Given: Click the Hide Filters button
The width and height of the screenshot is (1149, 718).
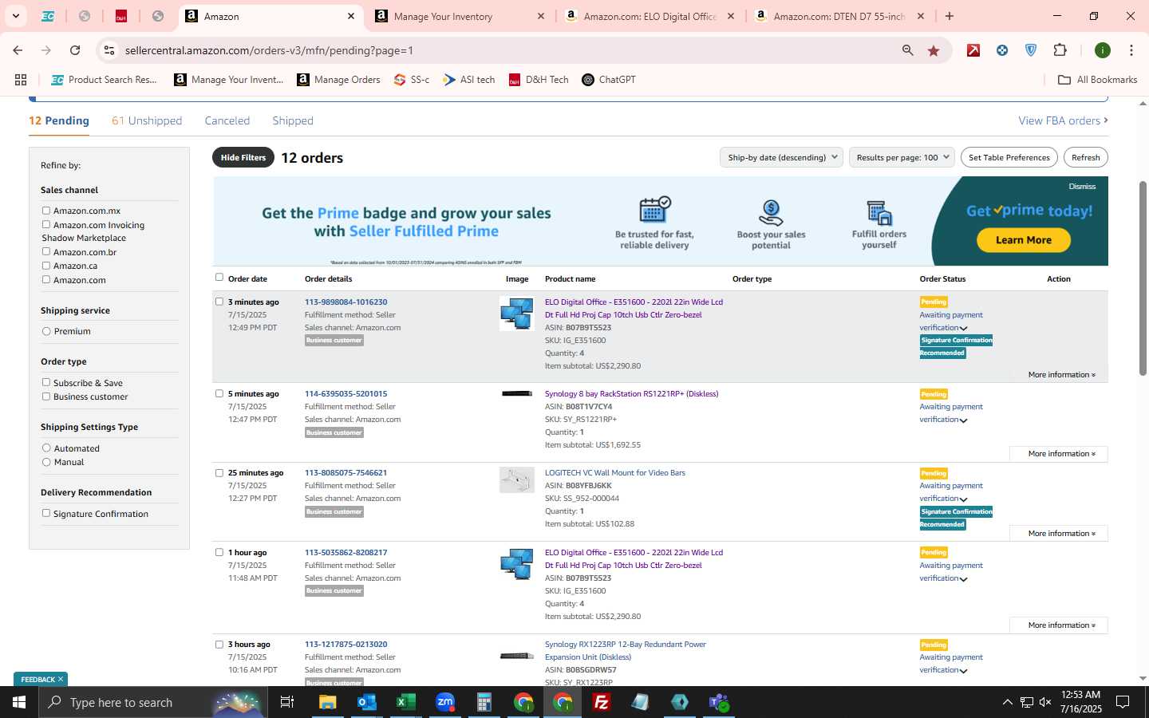Looking at the screenshot, I should point(243,157).
